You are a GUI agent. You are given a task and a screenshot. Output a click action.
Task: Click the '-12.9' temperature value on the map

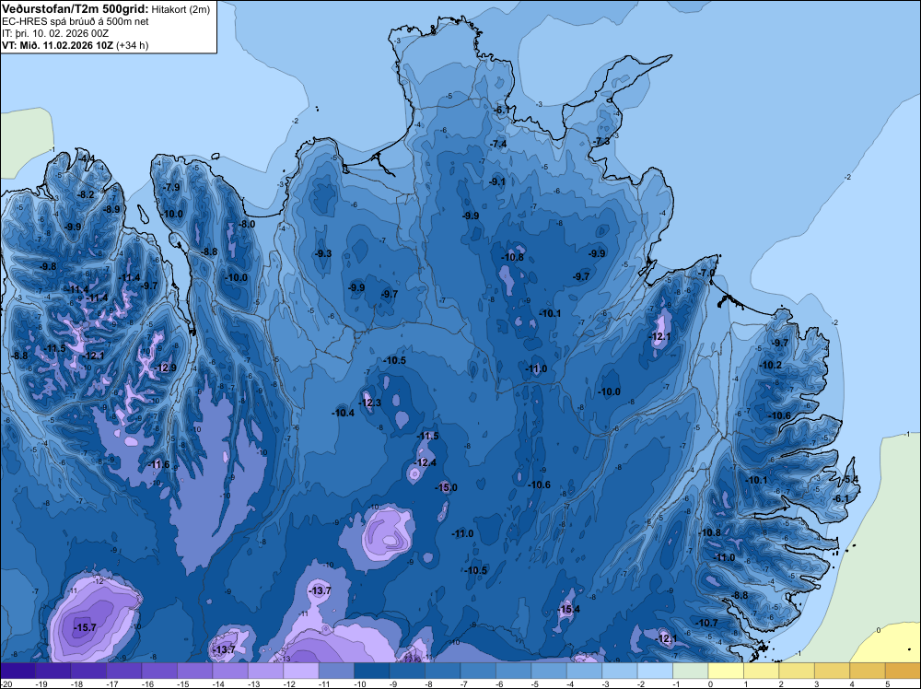coord(165,368)
